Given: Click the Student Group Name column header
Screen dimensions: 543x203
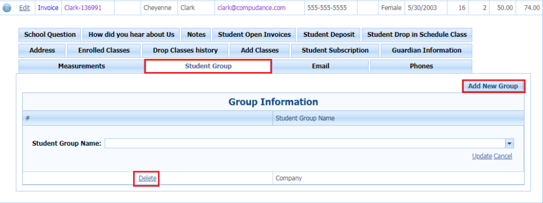Looking at the screenshot, I should click(398, 118).
